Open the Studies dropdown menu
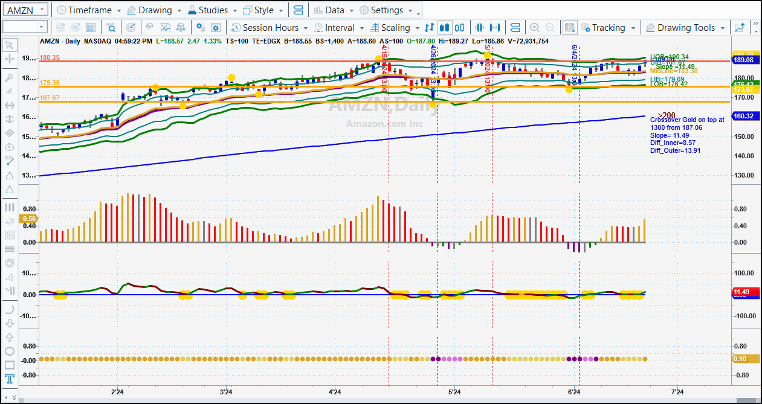762x404 pixels. click(x=213, y=10)
